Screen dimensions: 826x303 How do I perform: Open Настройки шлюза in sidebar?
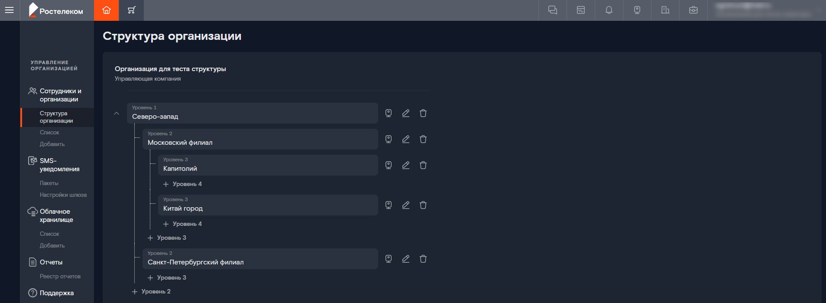63,195
